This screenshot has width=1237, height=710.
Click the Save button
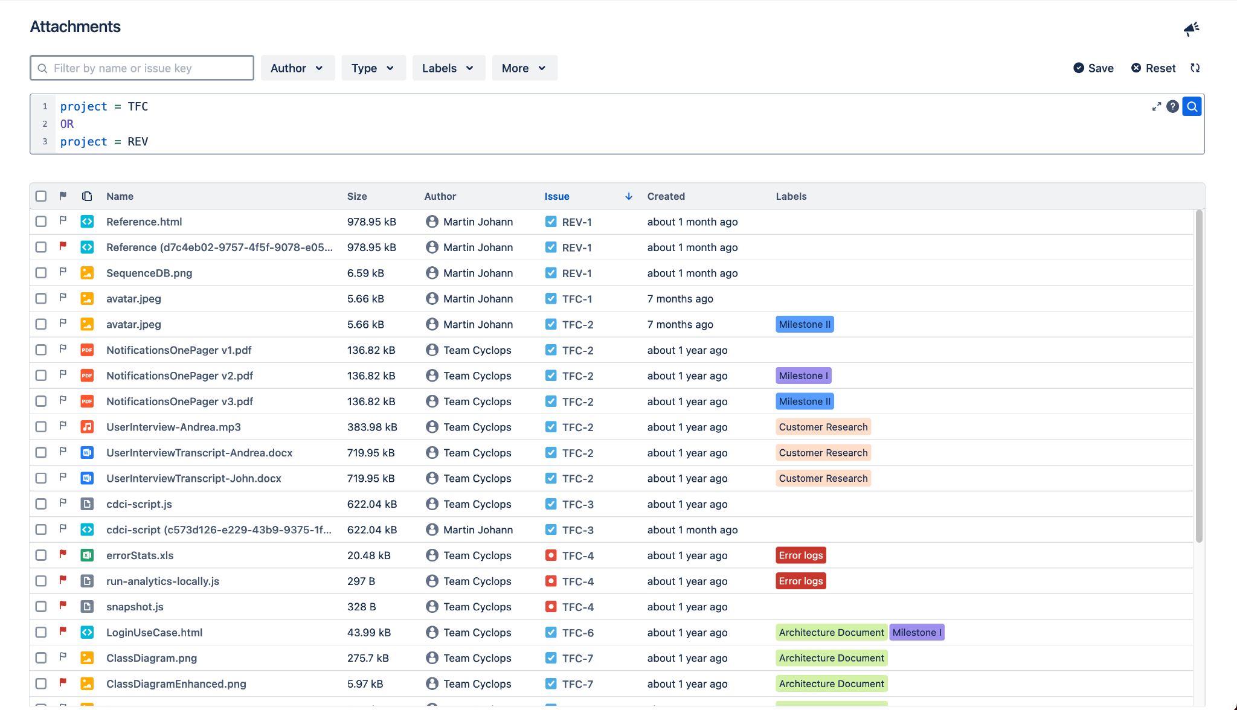point(1093,68)
